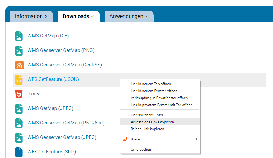Choose 'Reinen Link kopieren'
This screenshot has width=273, height=158.
coord(147,129)
